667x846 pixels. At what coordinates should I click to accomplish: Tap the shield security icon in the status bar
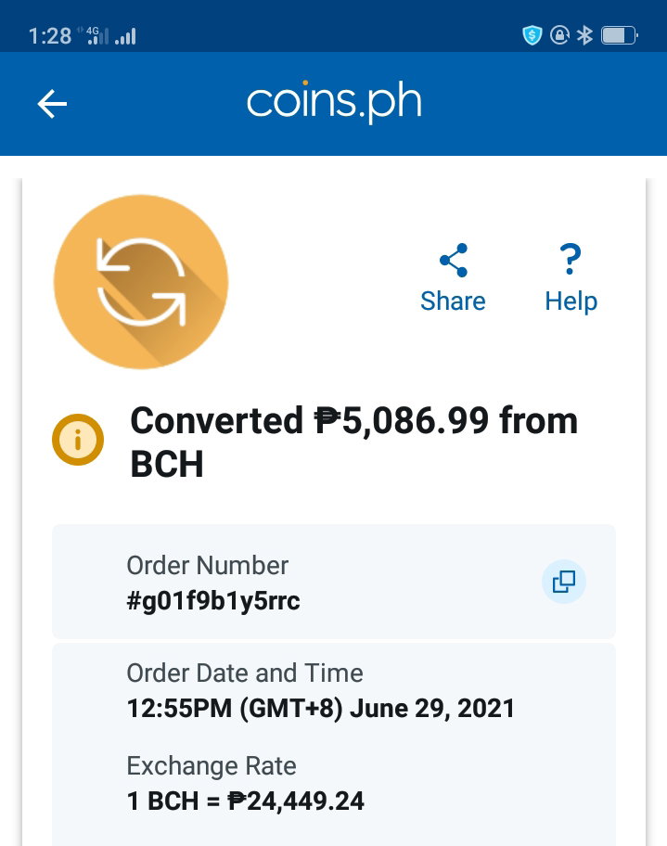(x=532, y=35)
